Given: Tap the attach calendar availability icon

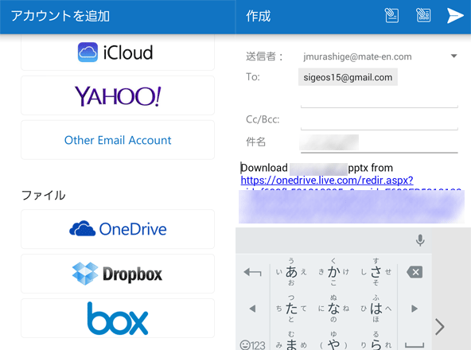Looking at the screenshot, I should [423, 15].
